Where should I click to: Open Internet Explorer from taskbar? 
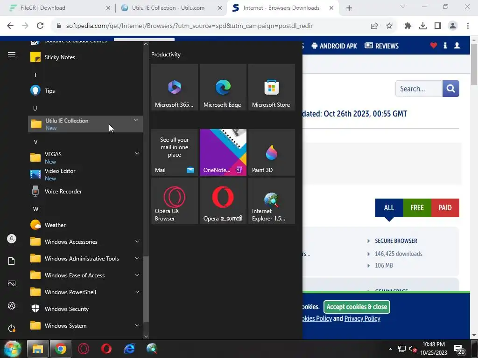[x=129, y=349]
